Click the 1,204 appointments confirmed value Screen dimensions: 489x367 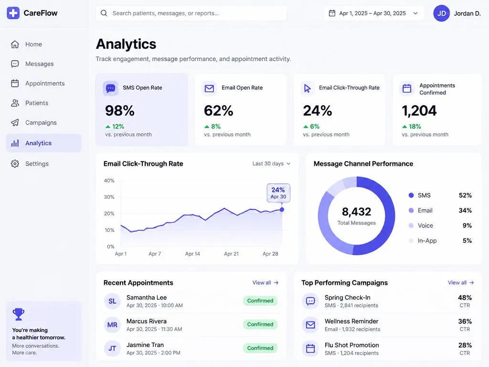pyautogui.click(x=419, y=111)
